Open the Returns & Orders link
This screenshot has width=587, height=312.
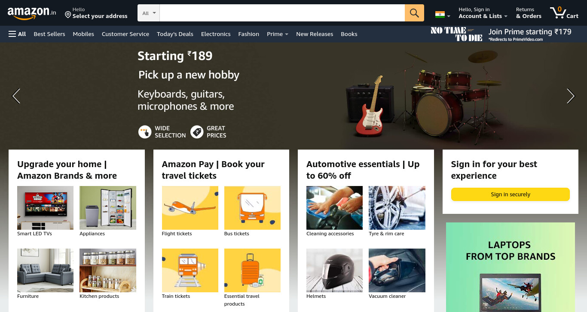[529, 13]
